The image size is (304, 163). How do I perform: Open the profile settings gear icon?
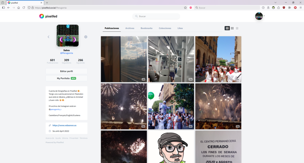(86, 37)
